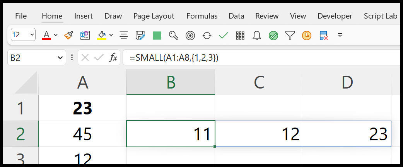Click the center align lines icon
Viewport: 403px width, 167px height.
(124, 35)
